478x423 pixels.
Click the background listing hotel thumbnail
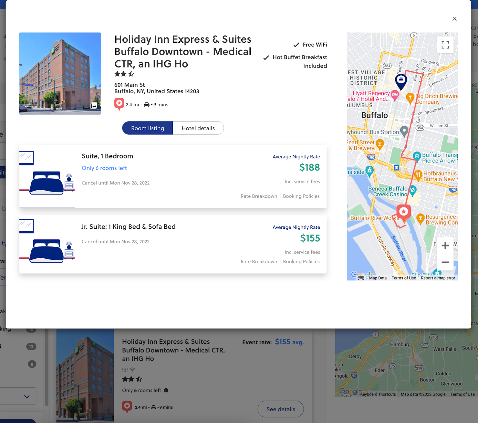(x=85, y=376)
